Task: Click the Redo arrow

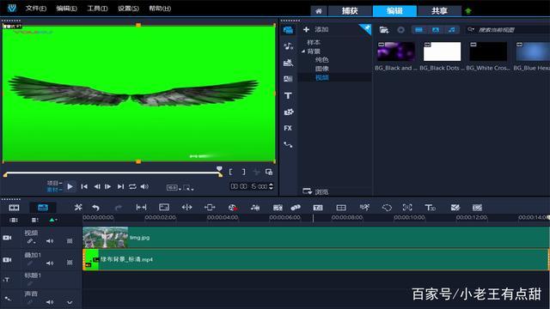Action: pyautogui.click(x=119, y=208)
